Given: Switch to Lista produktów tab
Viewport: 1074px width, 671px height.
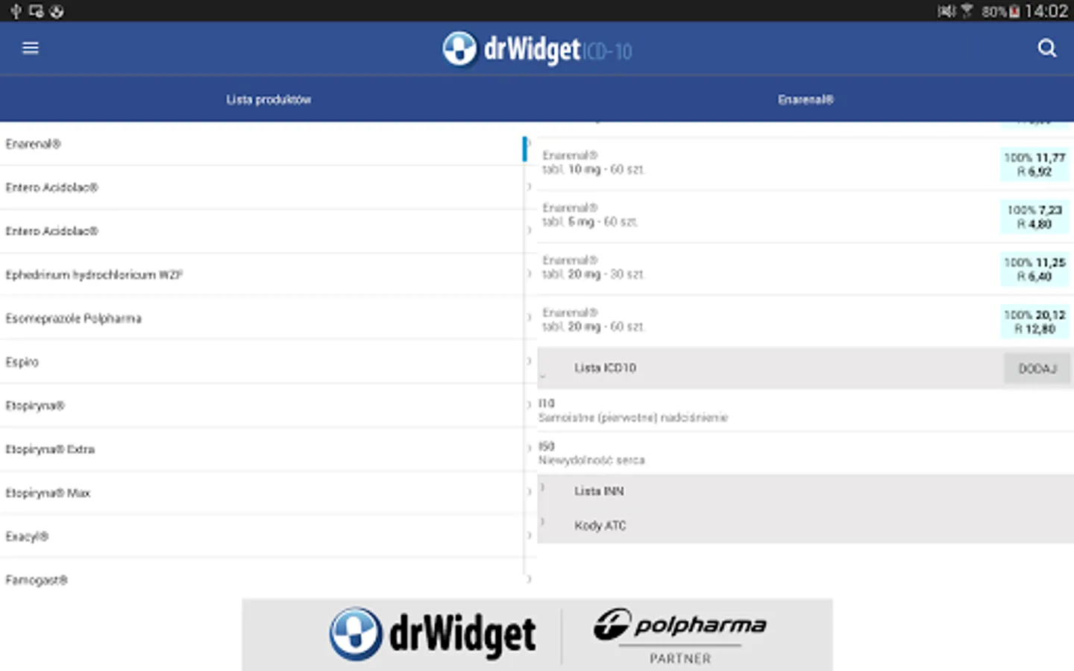Looking at the screenshot, I should pyautogui.click(x=268, y=99).
